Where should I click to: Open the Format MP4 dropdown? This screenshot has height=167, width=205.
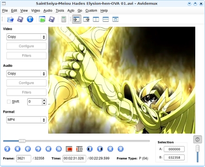(x=26, y=120)
